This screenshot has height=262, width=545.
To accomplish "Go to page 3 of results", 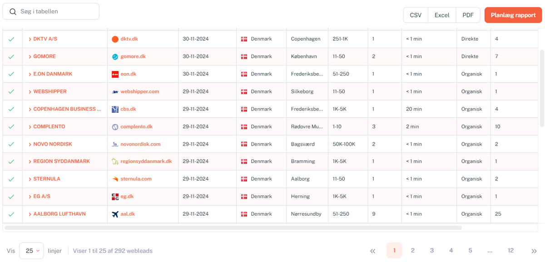I will coord(431,250).
